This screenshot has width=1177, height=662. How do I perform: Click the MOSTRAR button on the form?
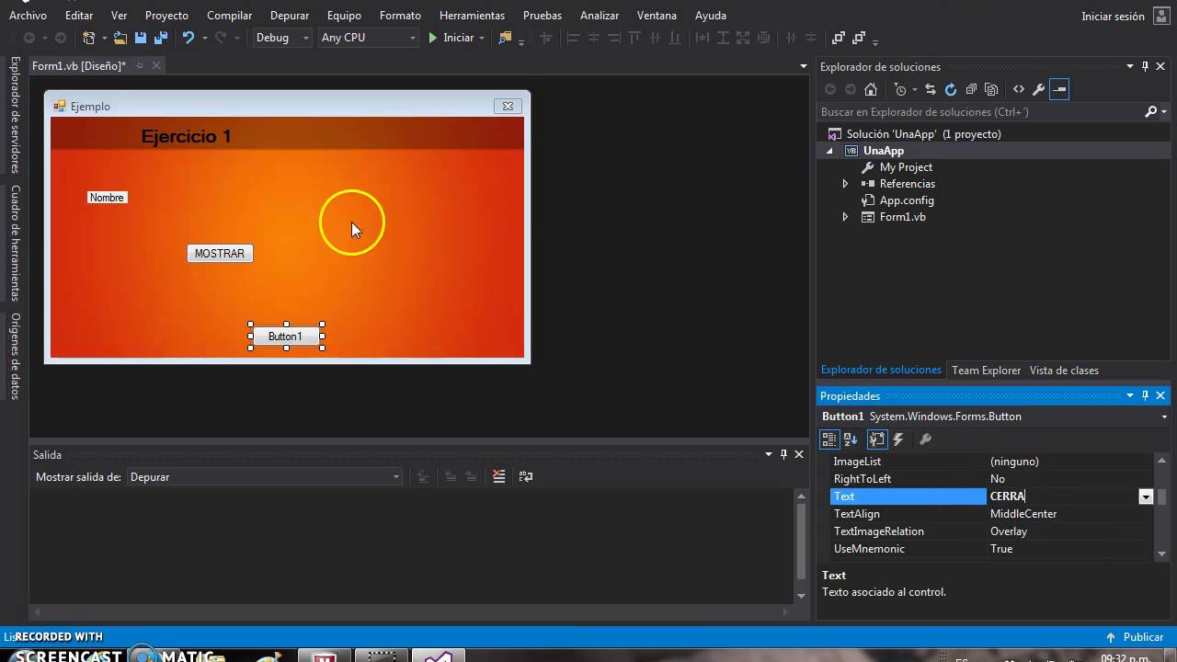coord(220,254)
